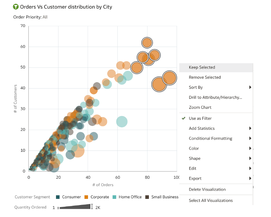The width and height of the screenshot is (271, 217).
Task: Click the Consumer legend color swatch
Action: [x=58, y=197]
